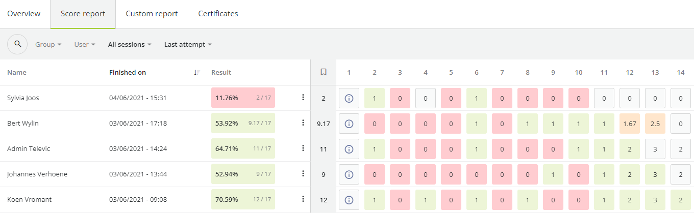Open Sylvia Joos three-dot options menu

tap(303, 97)
